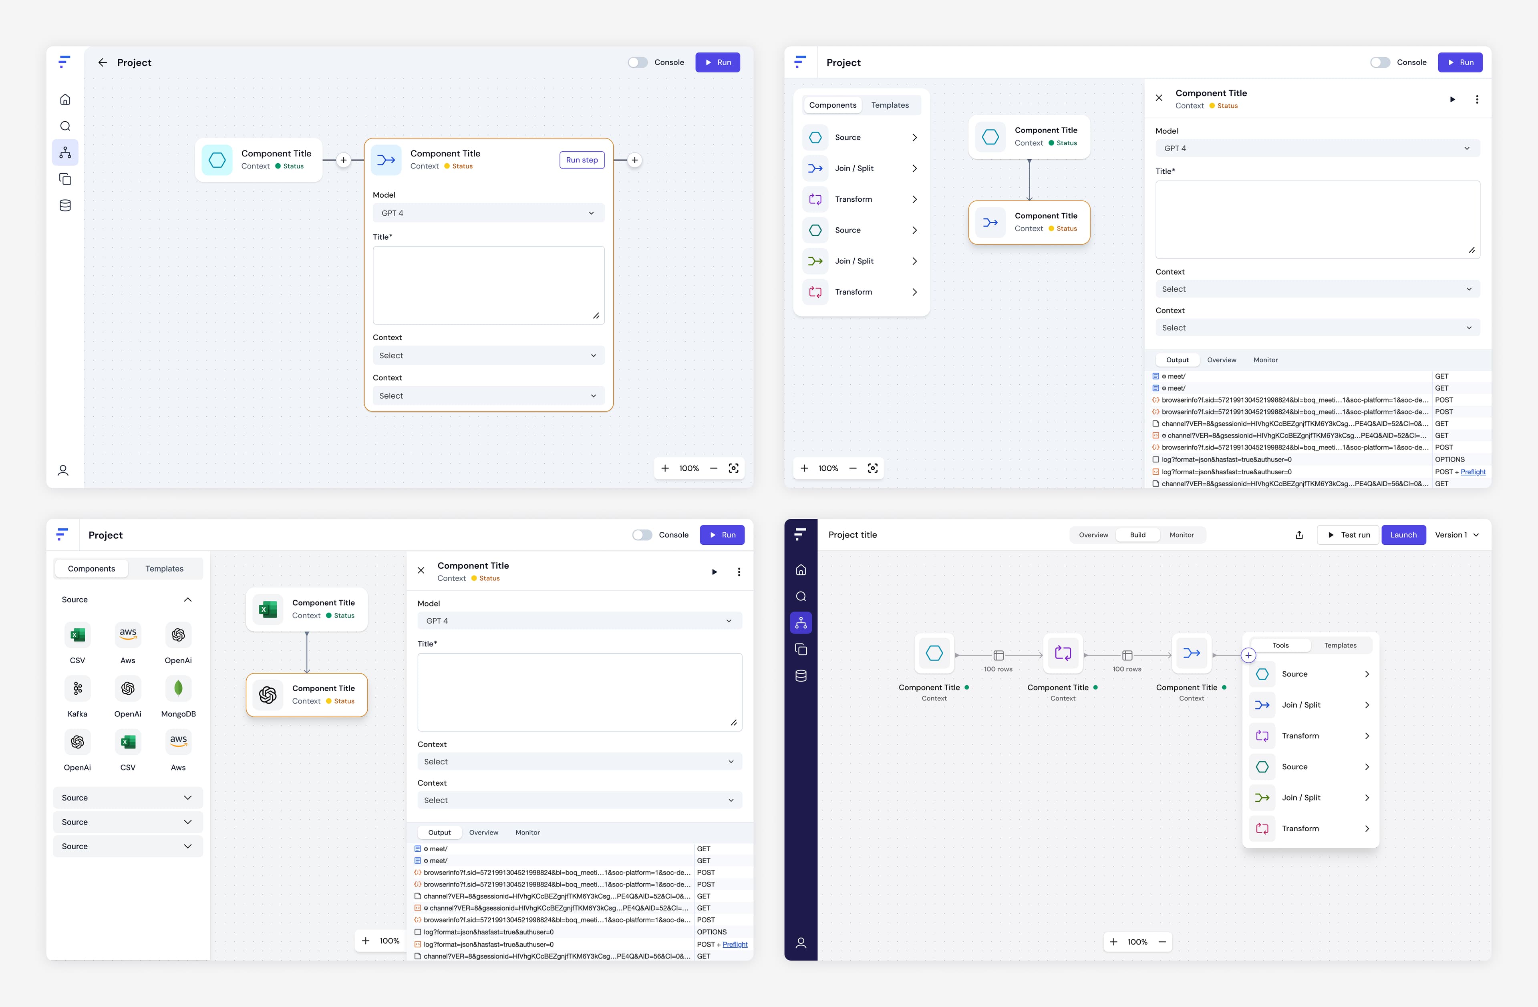Select the Kafka source icon
Viewport: 1538px width, 1007px height.
click(78, 688)
